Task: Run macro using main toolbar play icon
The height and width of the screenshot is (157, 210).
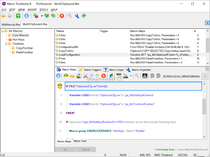Action: tap(27, 16)
